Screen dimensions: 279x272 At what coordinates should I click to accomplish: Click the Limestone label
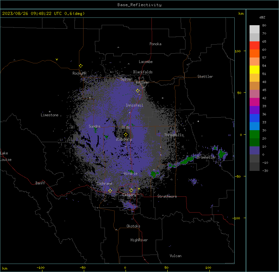(x=50, y=115)
